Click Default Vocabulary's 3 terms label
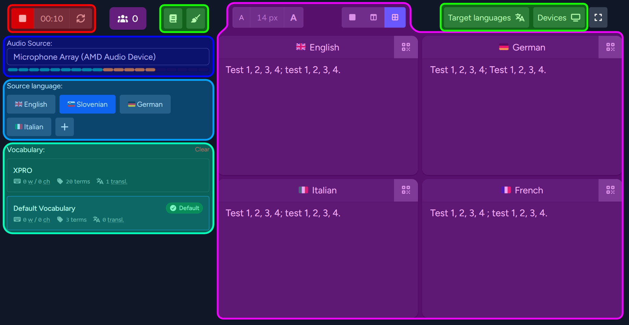The width and height of the screenshot is (629, 325). click(x=72, y=220)
